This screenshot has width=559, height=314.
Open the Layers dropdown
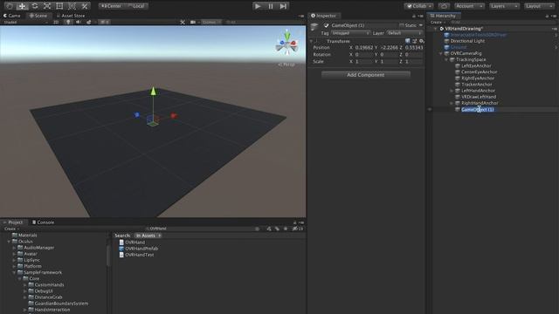coord(504,6)
